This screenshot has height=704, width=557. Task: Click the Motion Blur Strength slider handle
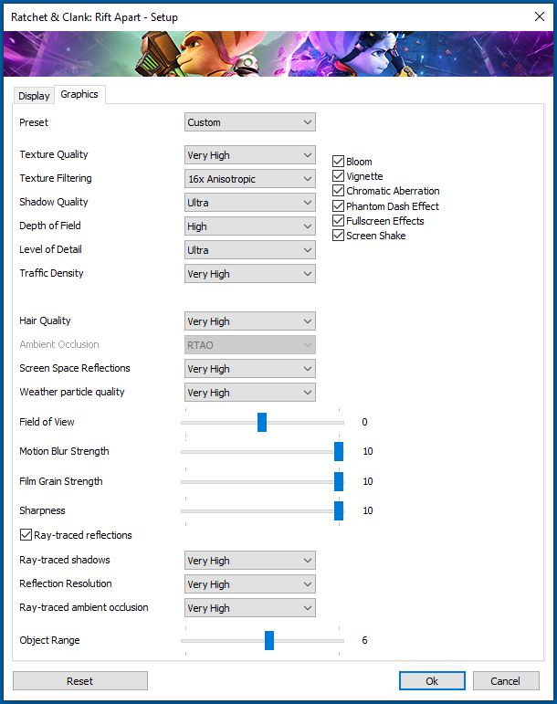(339, 451)
